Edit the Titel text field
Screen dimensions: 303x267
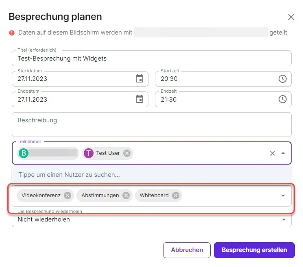click(x=152, y=58)
